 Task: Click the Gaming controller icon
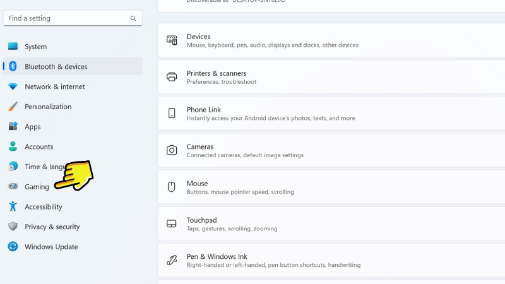pyautogui.click(x=13, y=186)
